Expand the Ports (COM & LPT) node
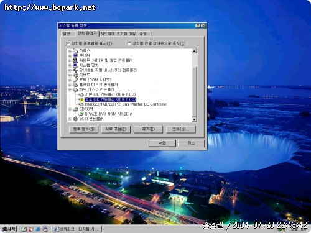Image resolution: width=311 pixels, height=233 pixels. [x=70, y=80]
